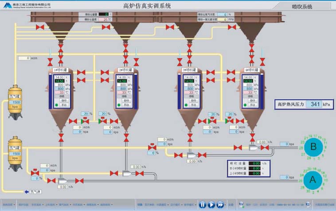Click blast furnace circle B
Screen dimensions: 336x211
pyautogui.click(x=314, y=147)
